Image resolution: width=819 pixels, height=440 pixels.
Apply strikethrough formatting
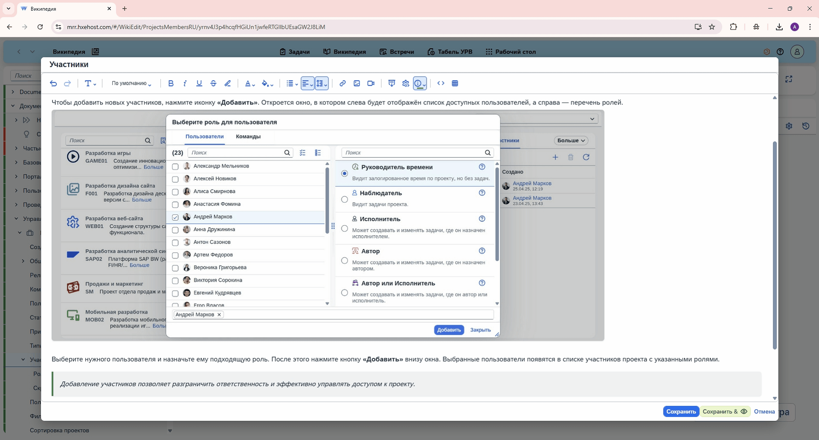point(213,84)
